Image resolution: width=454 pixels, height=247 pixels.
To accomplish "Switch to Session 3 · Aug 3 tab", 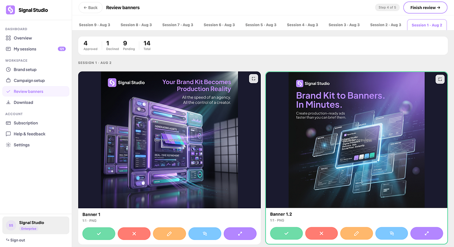I will coord(344,25).
